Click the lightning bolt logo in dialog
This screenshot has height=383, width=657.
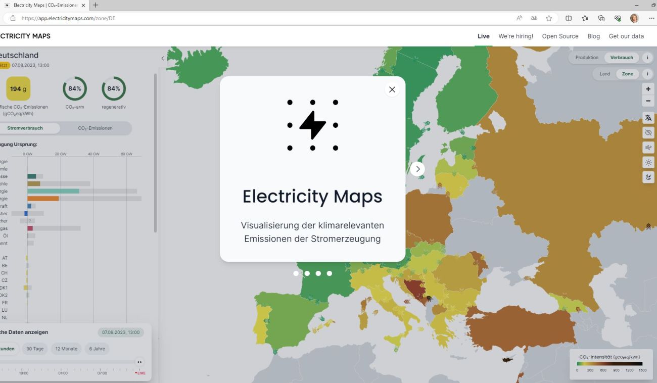(x=313, y=125)
